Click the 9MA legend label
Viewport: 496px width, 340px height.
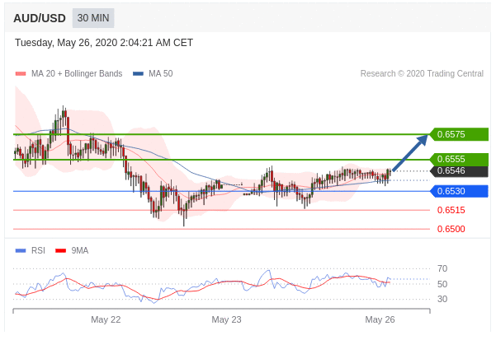coord(80,250)
